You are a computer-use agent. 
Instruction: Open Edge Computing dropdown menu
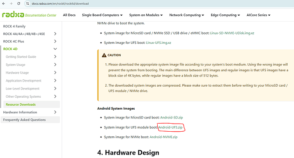tap(225, 15)
